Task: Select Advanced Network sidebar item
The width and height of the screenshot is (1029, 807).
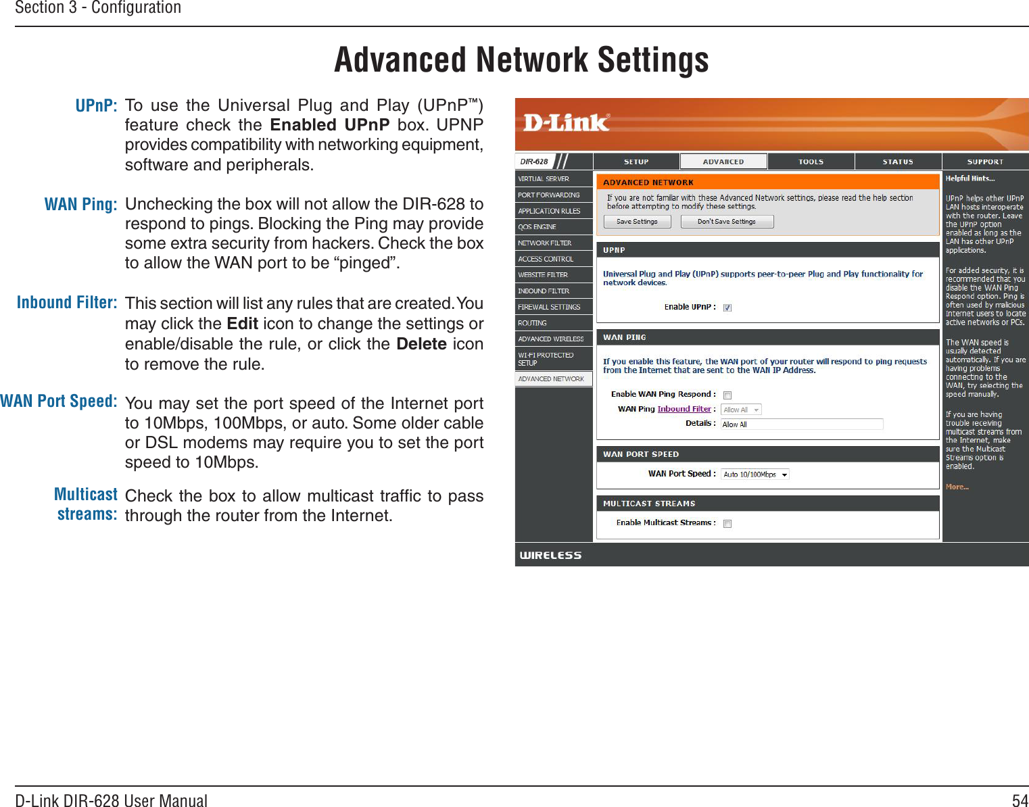Action: pos(554,379)
